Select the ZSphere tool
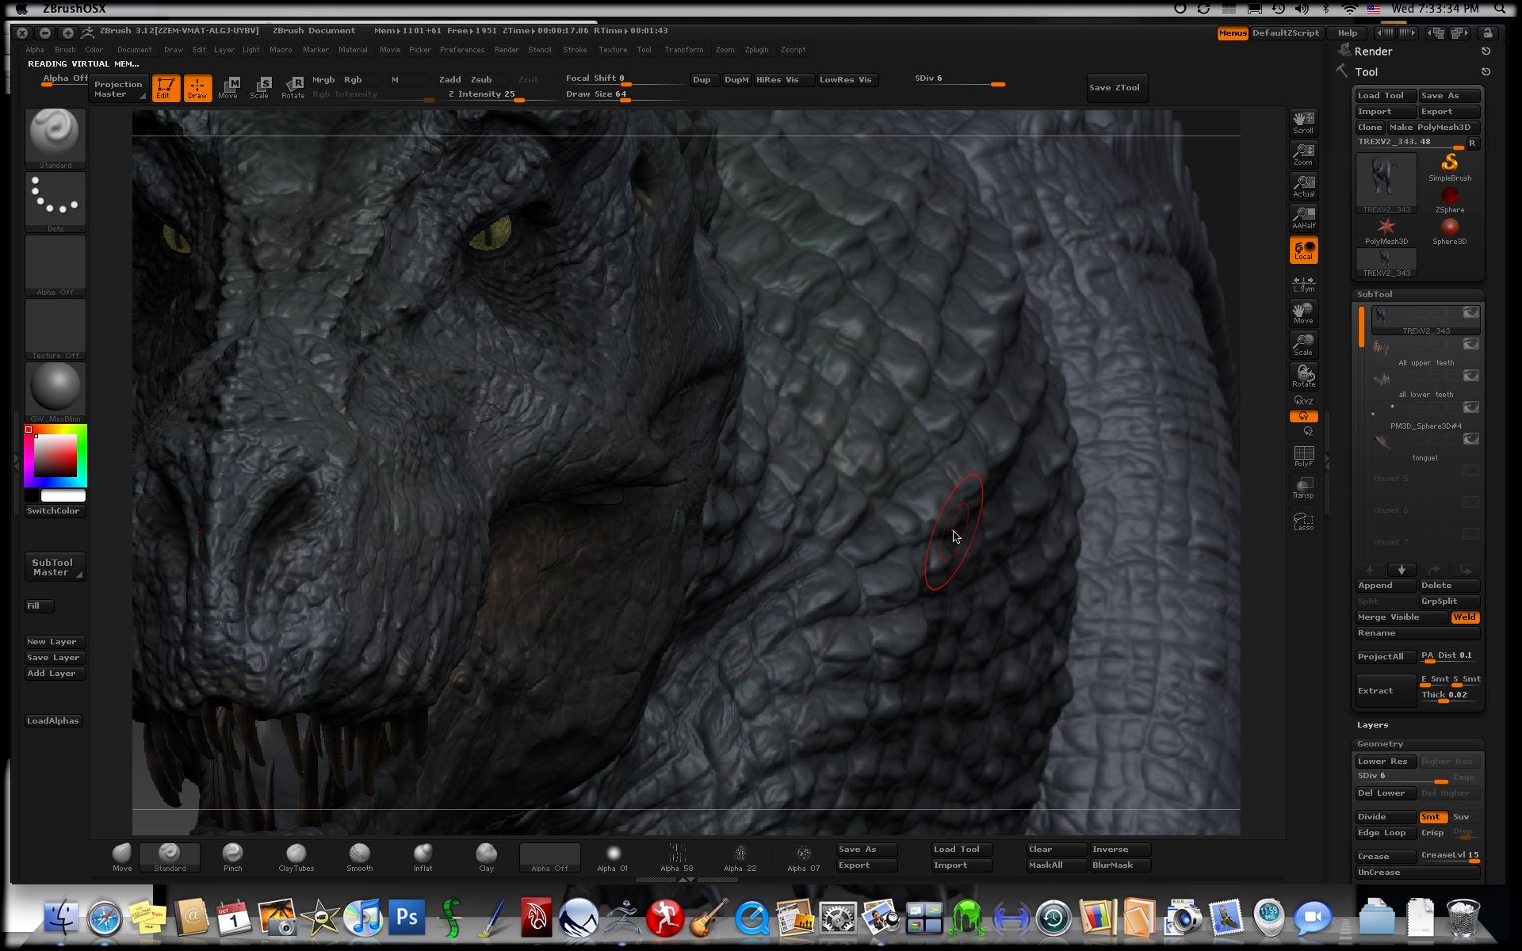1522x951 pixels. click(1449, 199)
